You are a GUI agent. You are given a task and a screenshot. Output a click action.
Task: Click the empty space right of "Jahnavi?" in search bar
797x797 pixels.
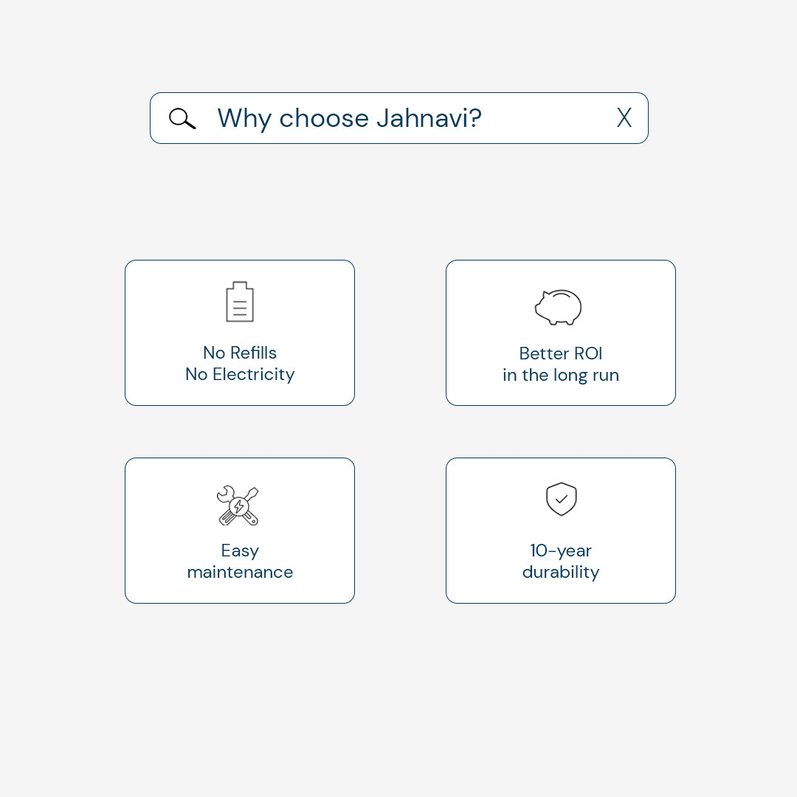(x=546, y=118)
